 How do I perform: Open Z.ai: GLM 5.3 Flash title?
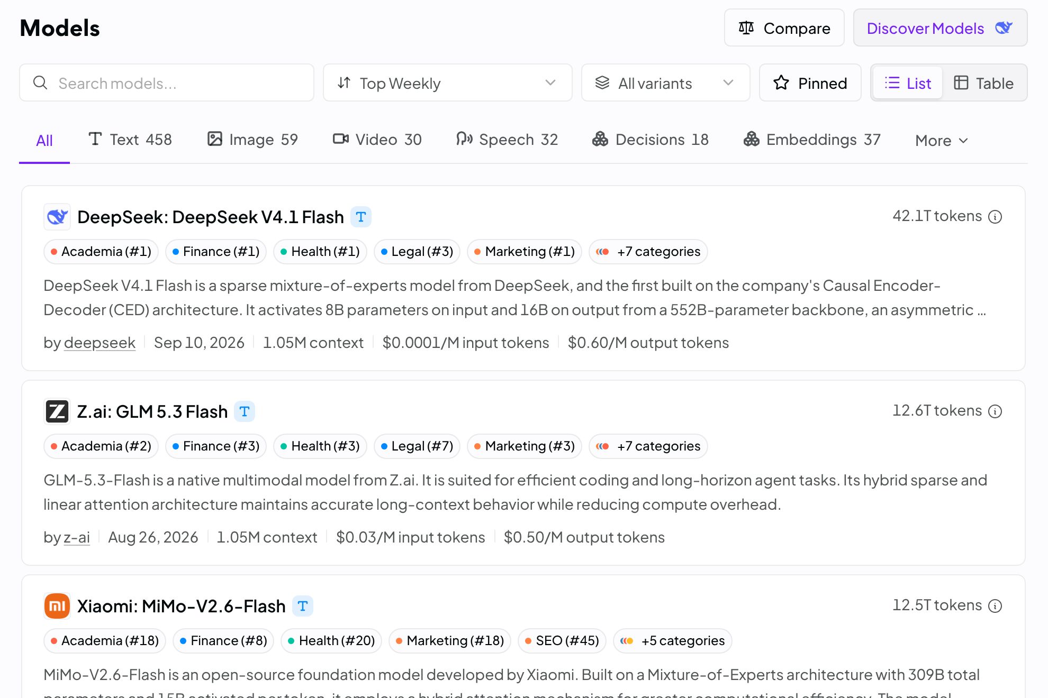(x=152, y=411)
